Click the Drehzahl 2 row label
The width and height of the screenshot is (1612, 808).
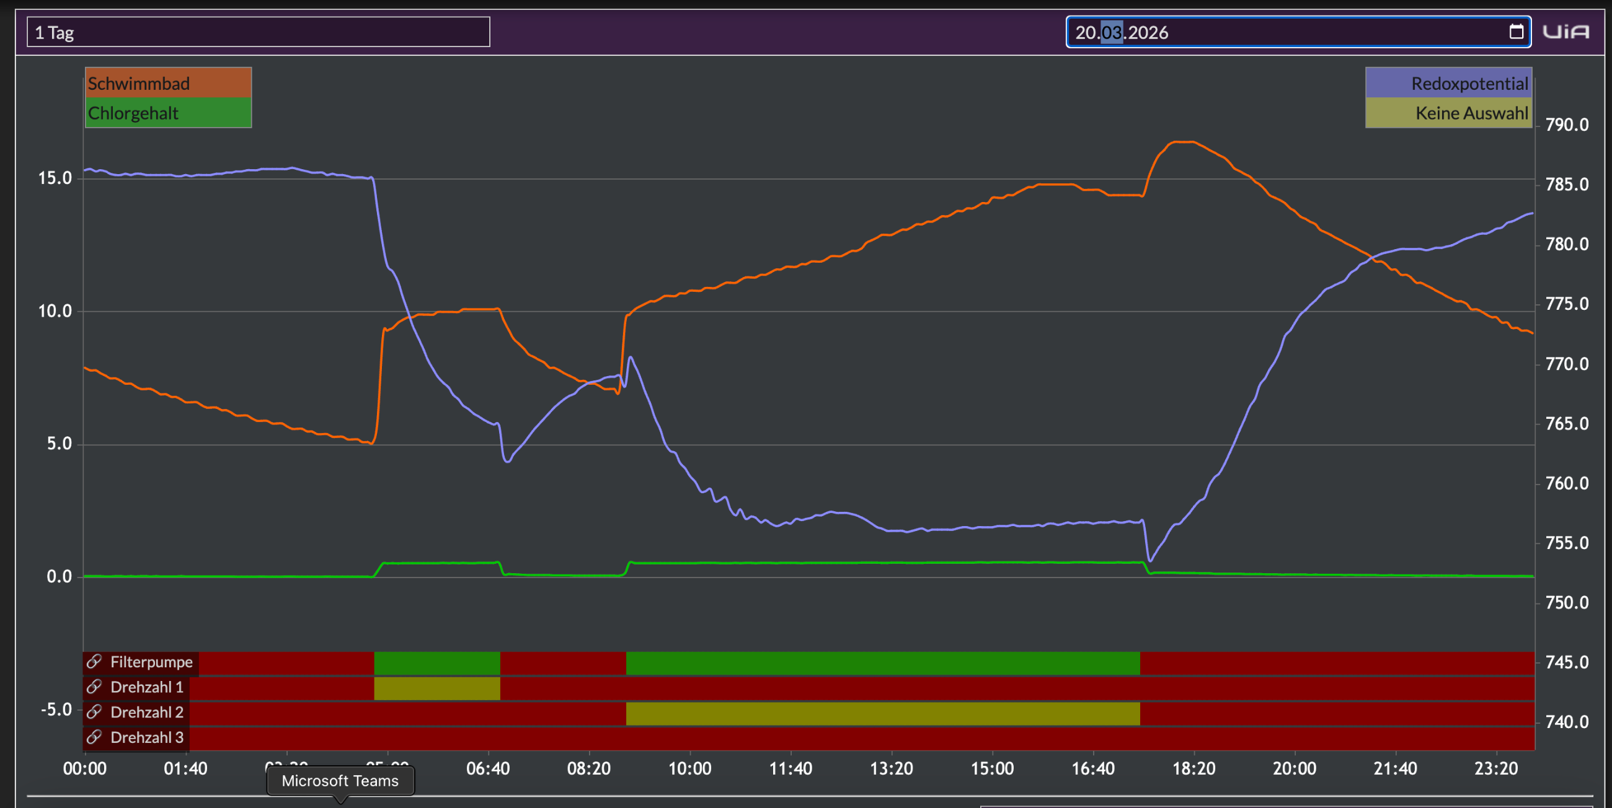pyautogui.click(x=147, y=712)
